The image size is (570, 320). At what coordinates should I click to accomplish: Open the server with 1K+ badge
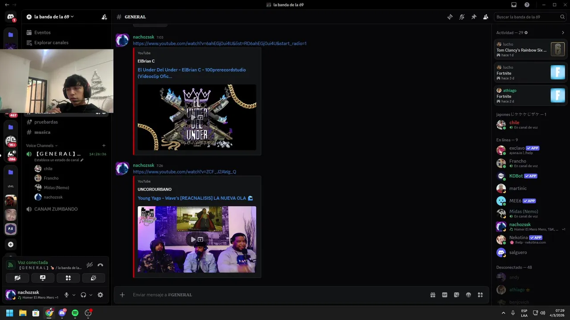(11, 141)
